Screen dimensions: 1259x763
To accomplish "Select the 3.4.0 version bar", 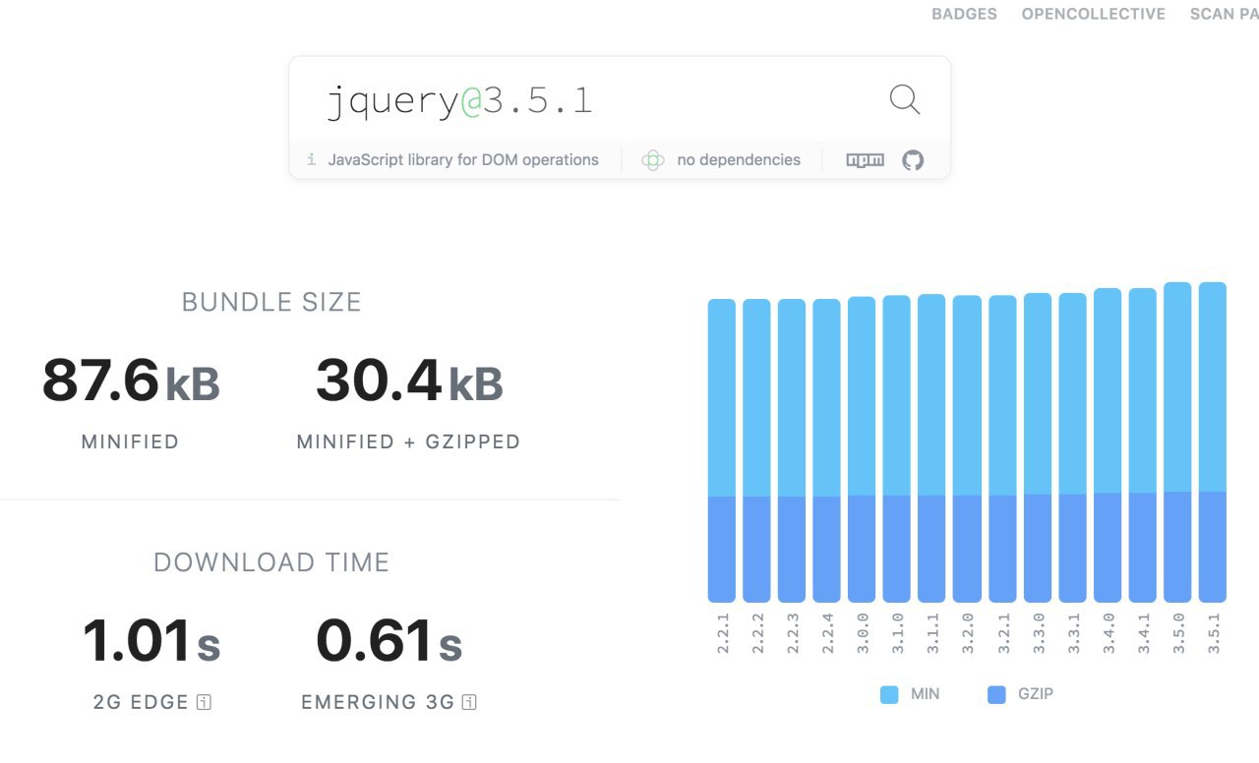I will pos(1108,445).
